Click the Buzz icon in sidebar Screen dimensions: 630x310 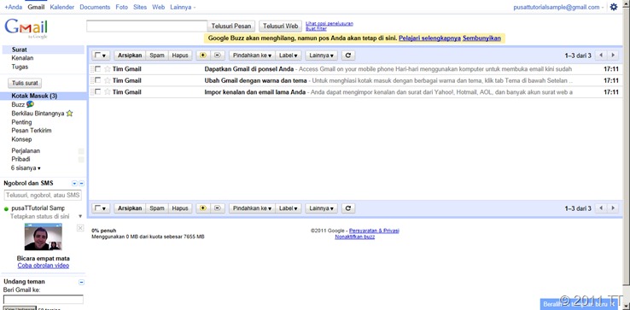pyautogui.click(x=30, y=104)
